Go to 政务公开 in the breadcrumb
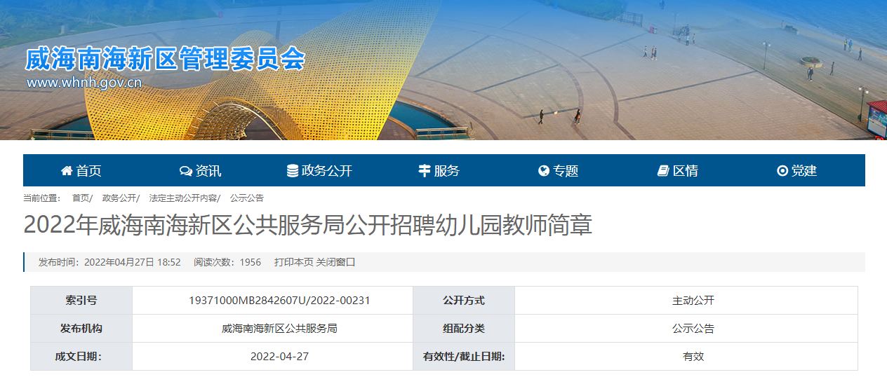Screen dimensions: 887x377 (119, 198)
